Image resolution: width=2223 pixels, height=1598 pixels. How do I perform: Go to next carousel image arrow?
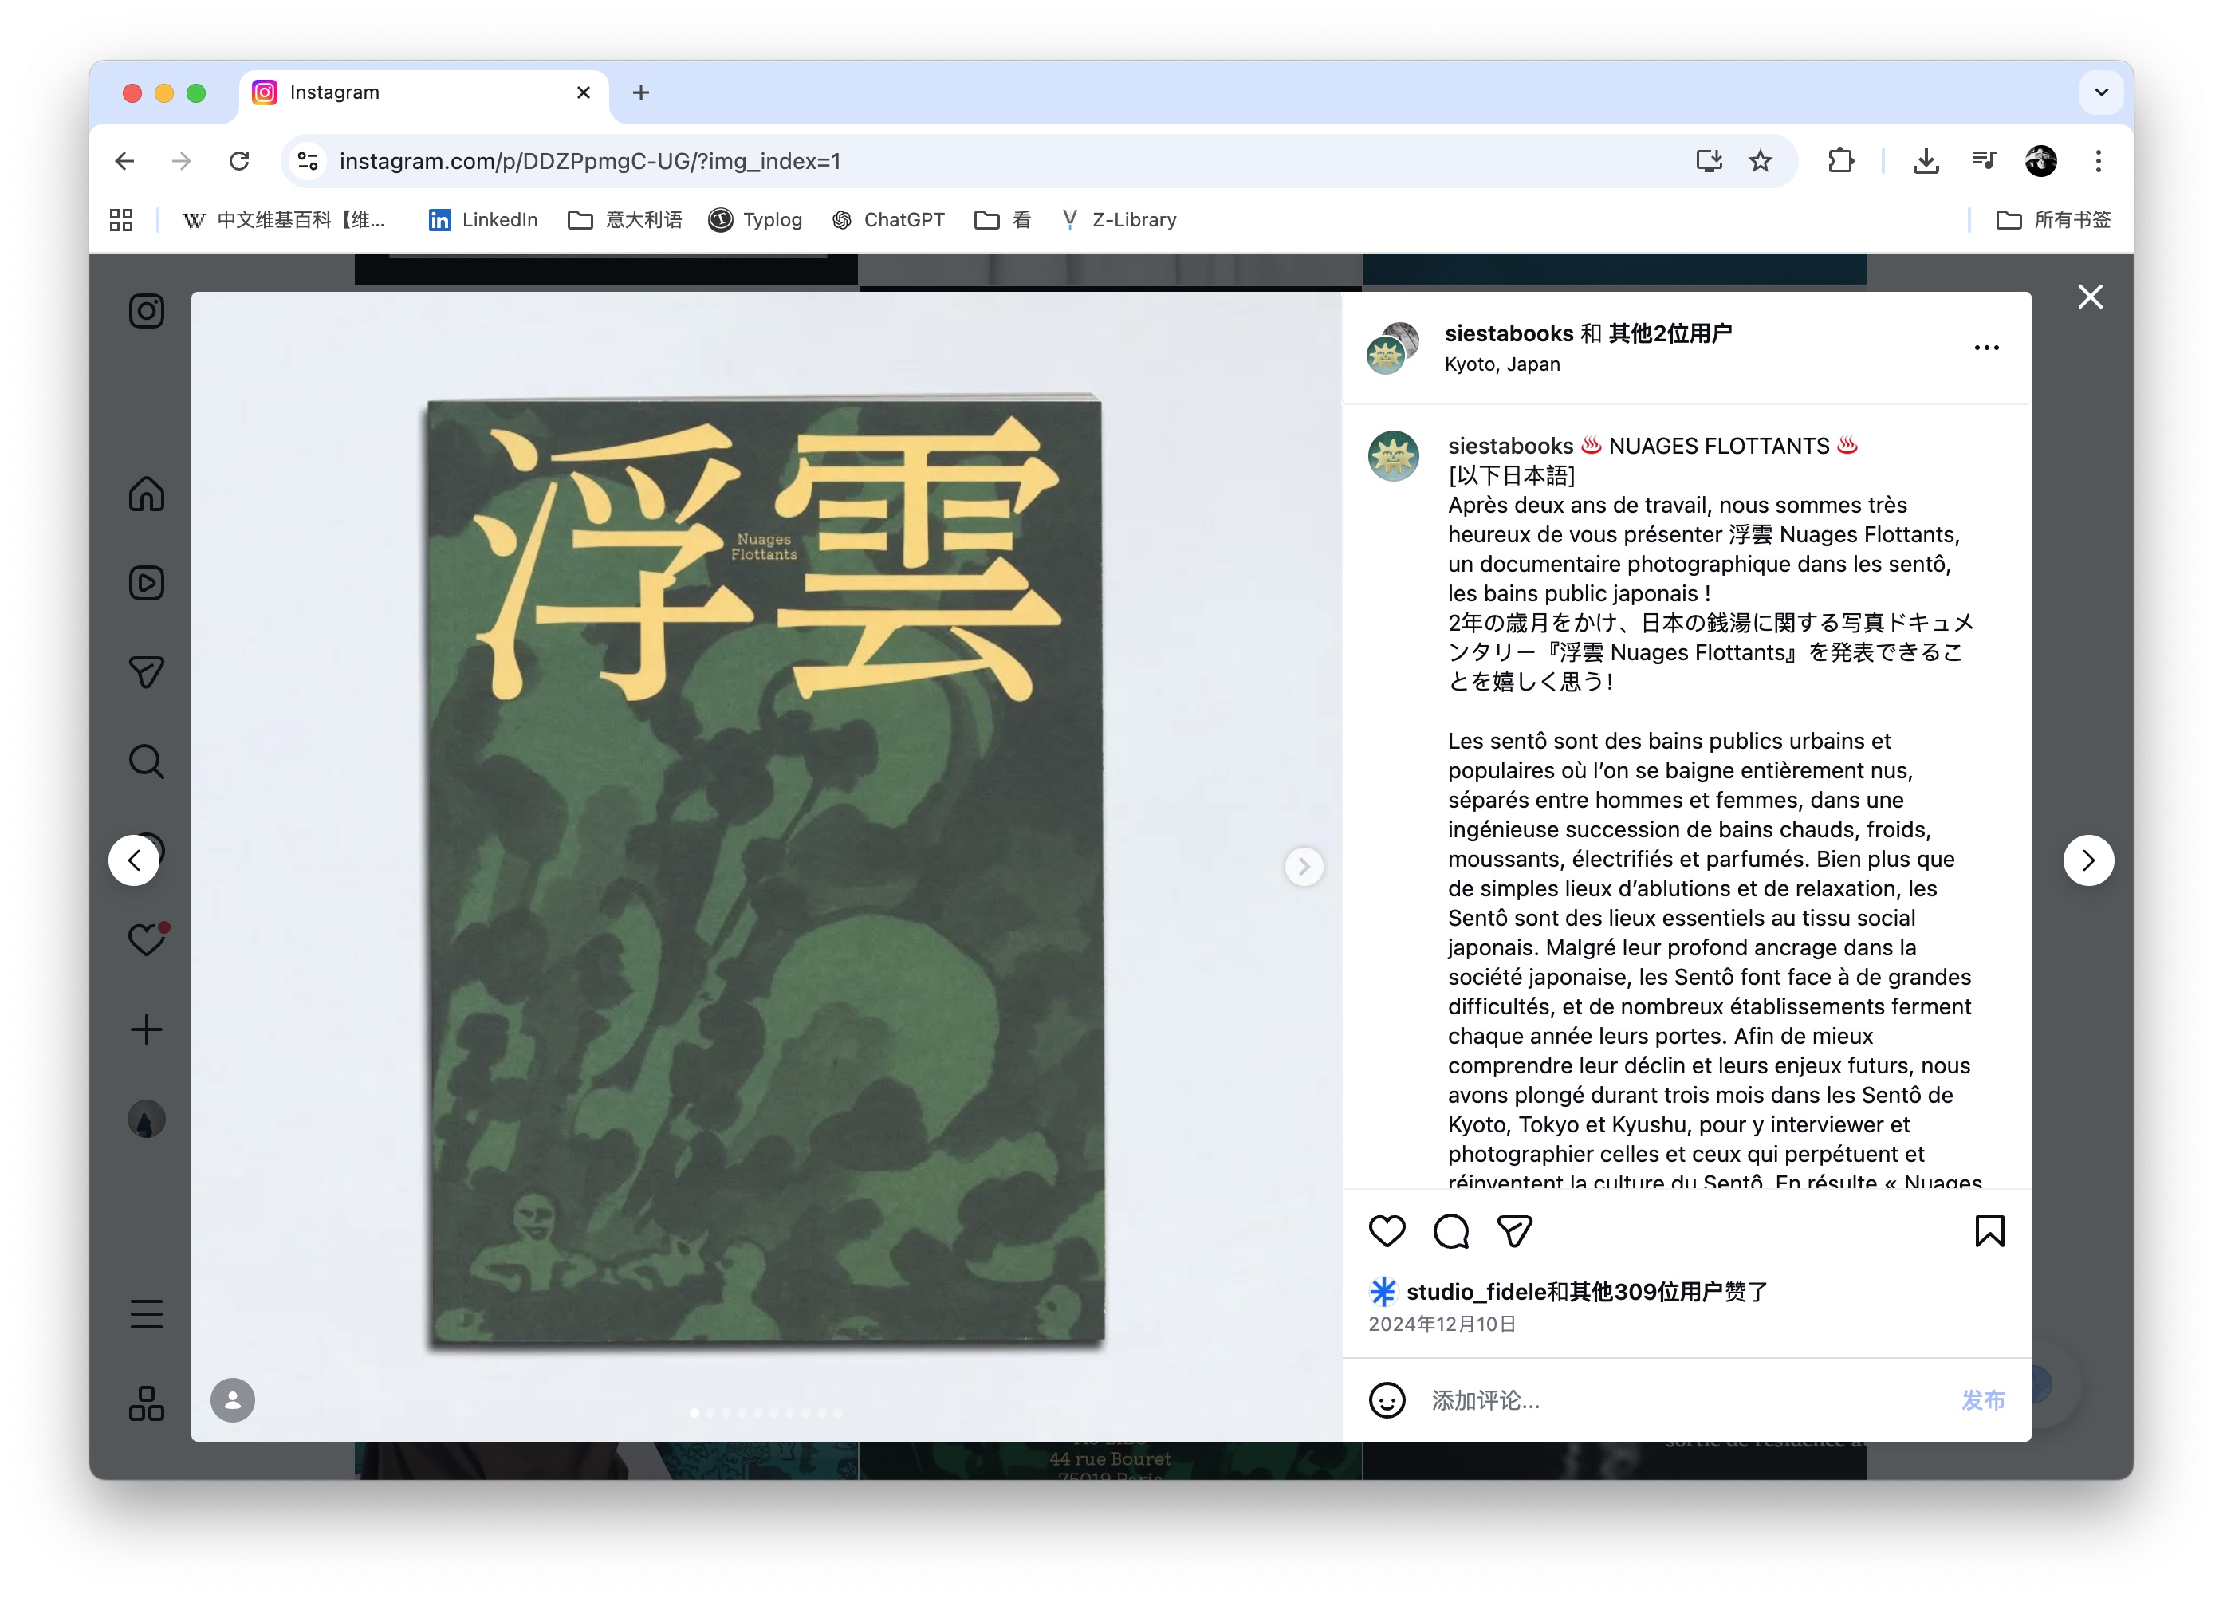point(1304,866)
